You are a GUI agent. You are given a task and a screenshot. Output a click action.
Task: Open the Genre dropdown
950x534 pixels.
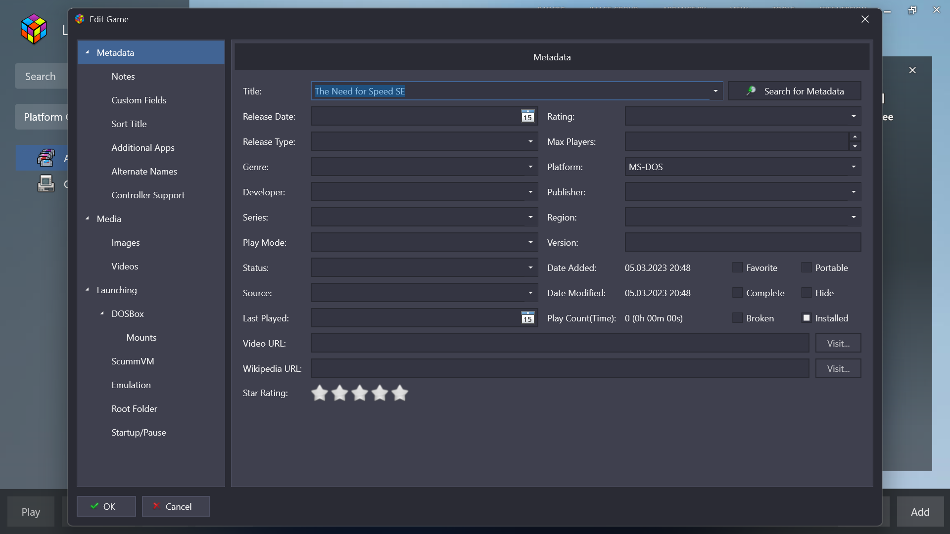(530, 167)
